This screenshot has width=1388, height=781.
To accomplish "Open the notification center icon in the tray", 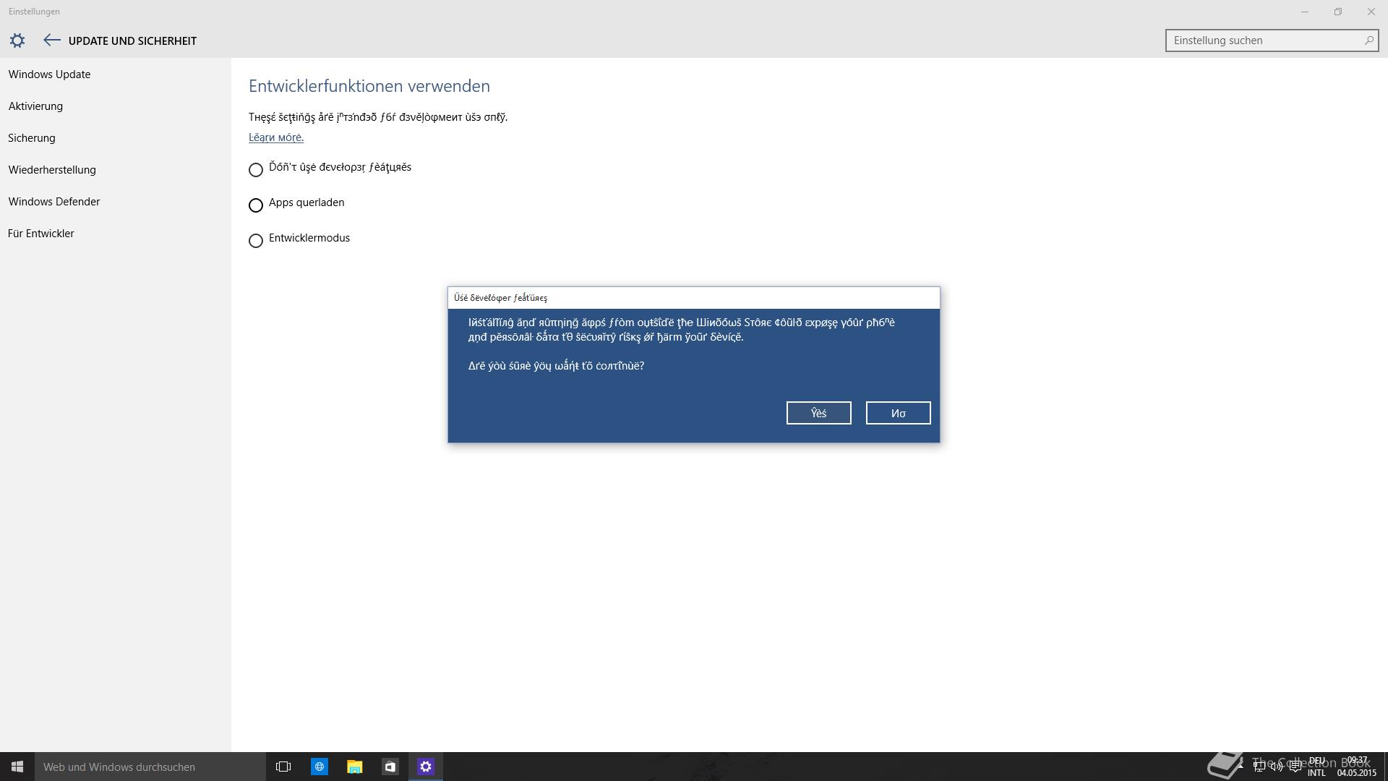I will click(x=1294, y=767).
